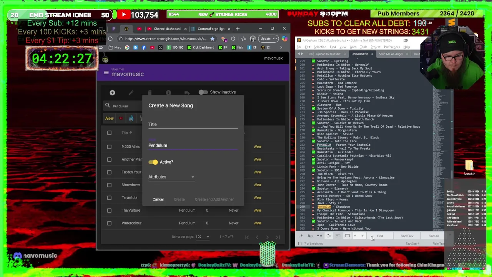The width and height of the screenshot is (492, 277).
Task: Open the Misc bookmarks folder
Action: [x=115, y=47]
